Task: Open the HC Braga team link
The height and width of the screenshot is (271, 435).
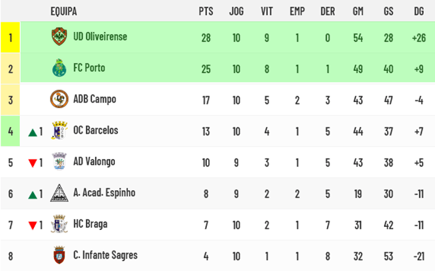Action: 91,224
